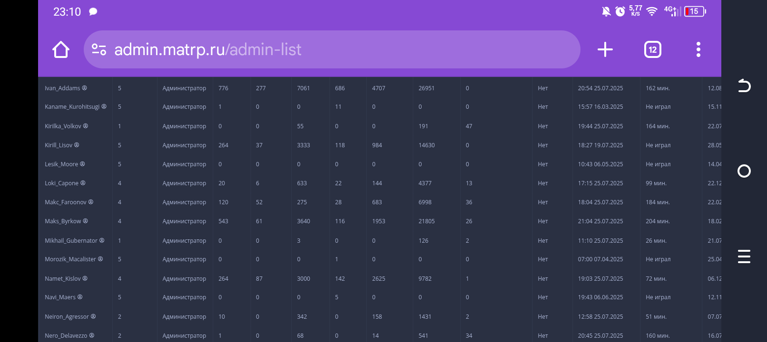767x342 pixels.
Task: Open site settings icon in address bar
Action: click(x=99, y=49)
